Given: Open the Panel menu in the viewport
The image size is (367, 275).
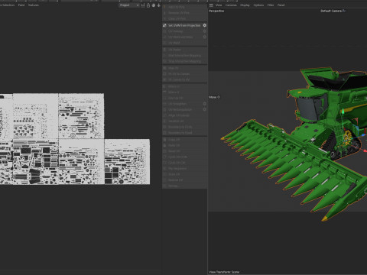Looking at the screenshot, I should pyautogui.click(x=281, y=5).
